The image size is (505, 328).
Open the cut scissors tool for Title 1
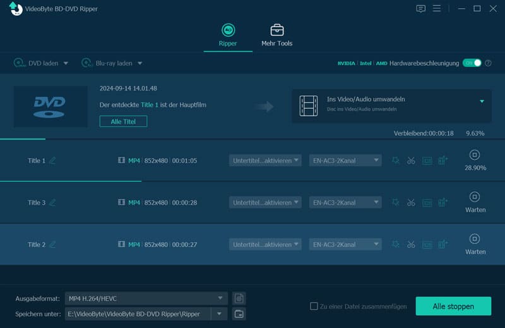tap(411, 161)
